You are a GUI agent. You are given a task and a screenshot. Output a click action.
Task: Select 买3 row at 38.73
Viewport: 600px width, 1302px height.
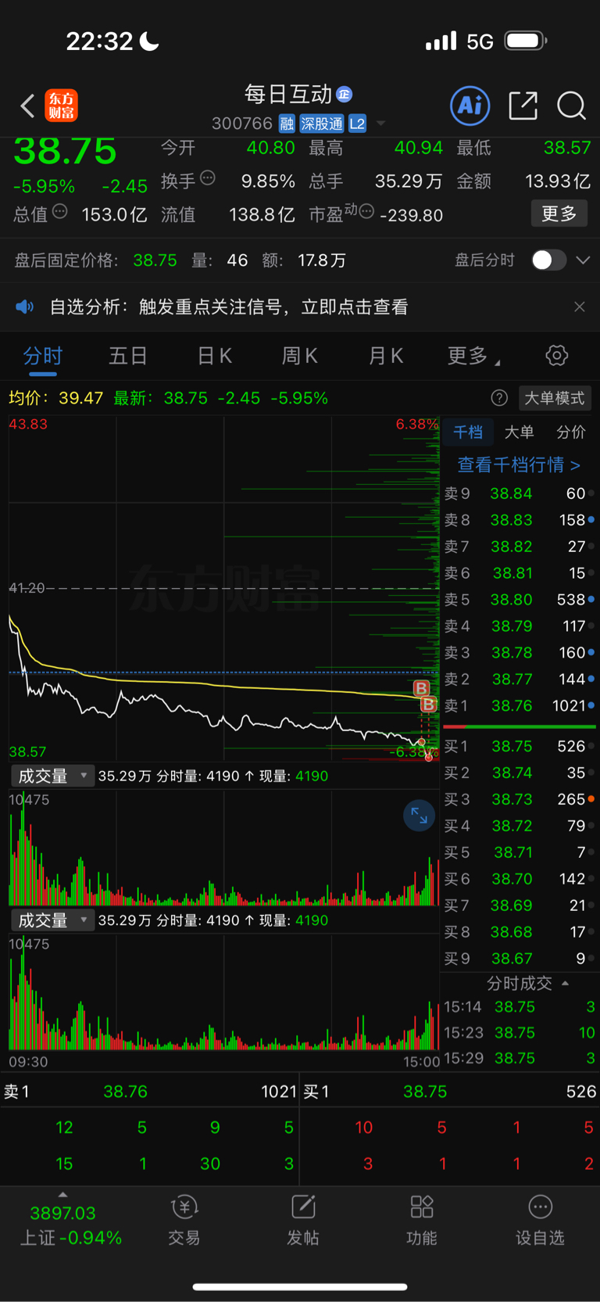coord(520,799)
